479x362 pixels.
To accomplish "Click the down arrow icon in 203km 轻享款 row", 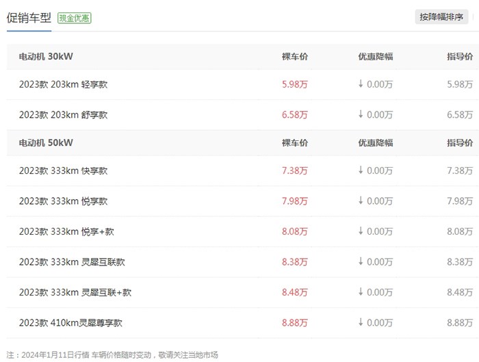I will click(361, 84).
